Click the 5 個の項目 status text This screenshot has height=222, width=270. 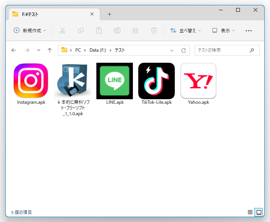pos(22,212)
